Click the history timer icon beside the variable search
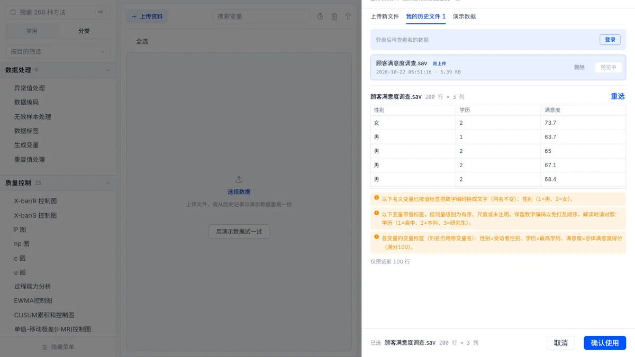 (x=320, y=16)
